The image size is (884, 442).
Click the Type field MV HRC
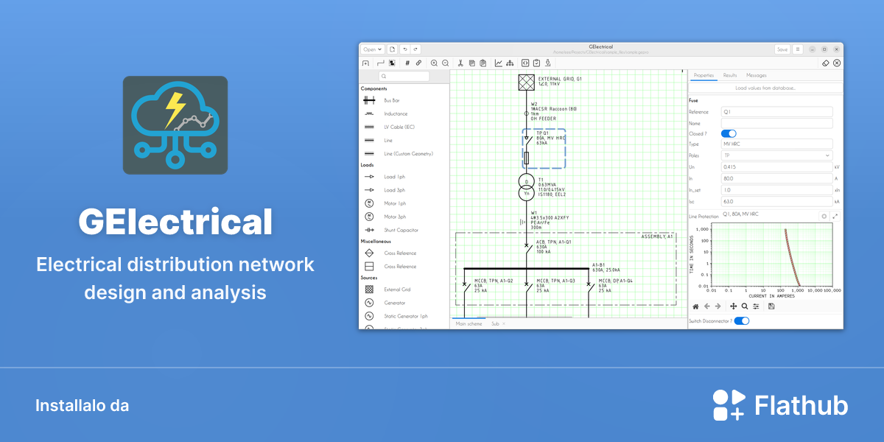click(x=776, y=144)
